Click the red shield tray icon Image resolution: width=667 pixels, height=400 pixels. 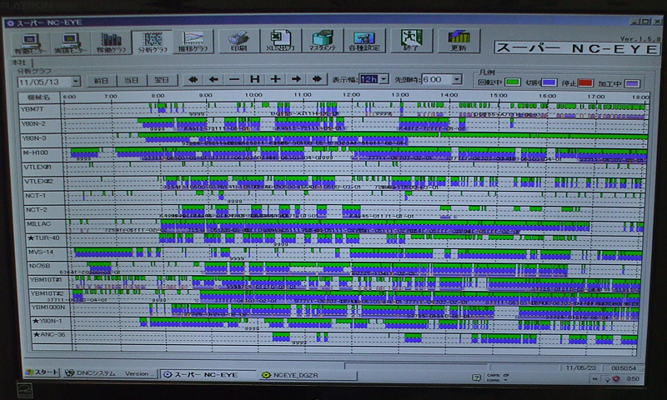click(615, 378)
